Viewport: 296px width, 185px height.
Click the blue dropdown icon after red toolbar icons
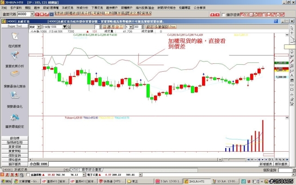51,14
